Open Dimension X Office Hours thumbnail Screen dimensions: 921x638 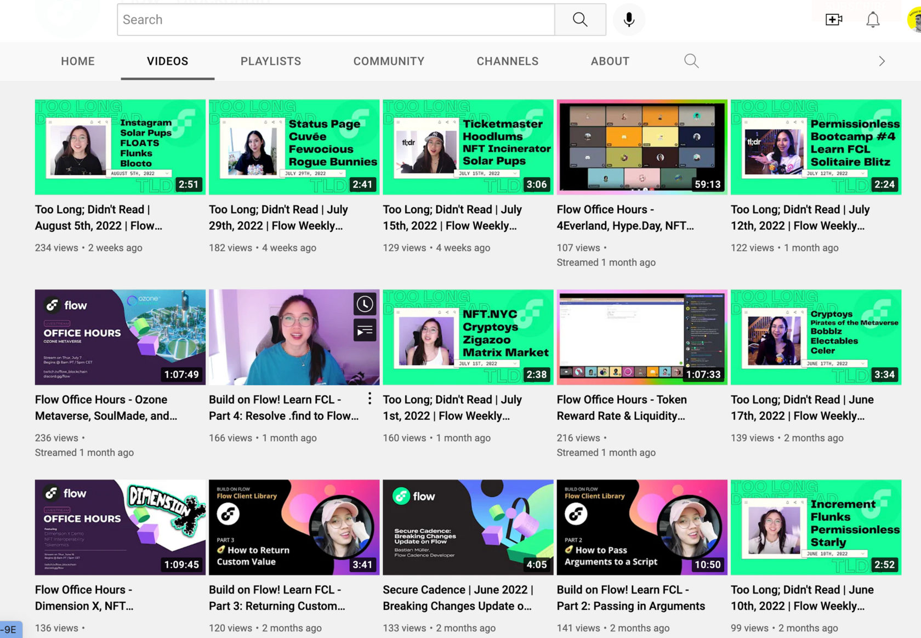tap(120, 527)
